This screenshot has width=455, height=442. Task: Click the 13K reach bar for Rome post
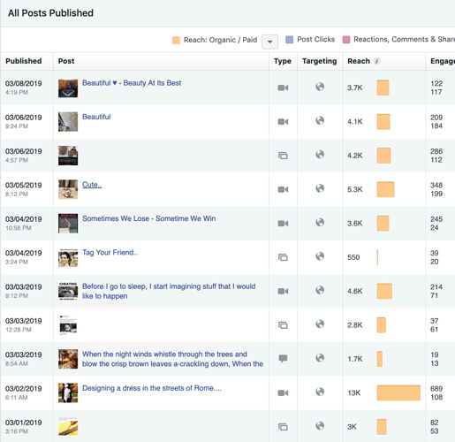coord(398,392)
